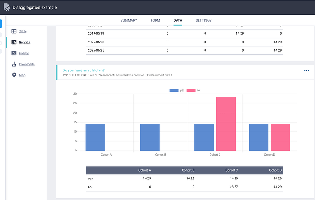Toggle the 'no' series in chart legend

(x=193, y=90)
